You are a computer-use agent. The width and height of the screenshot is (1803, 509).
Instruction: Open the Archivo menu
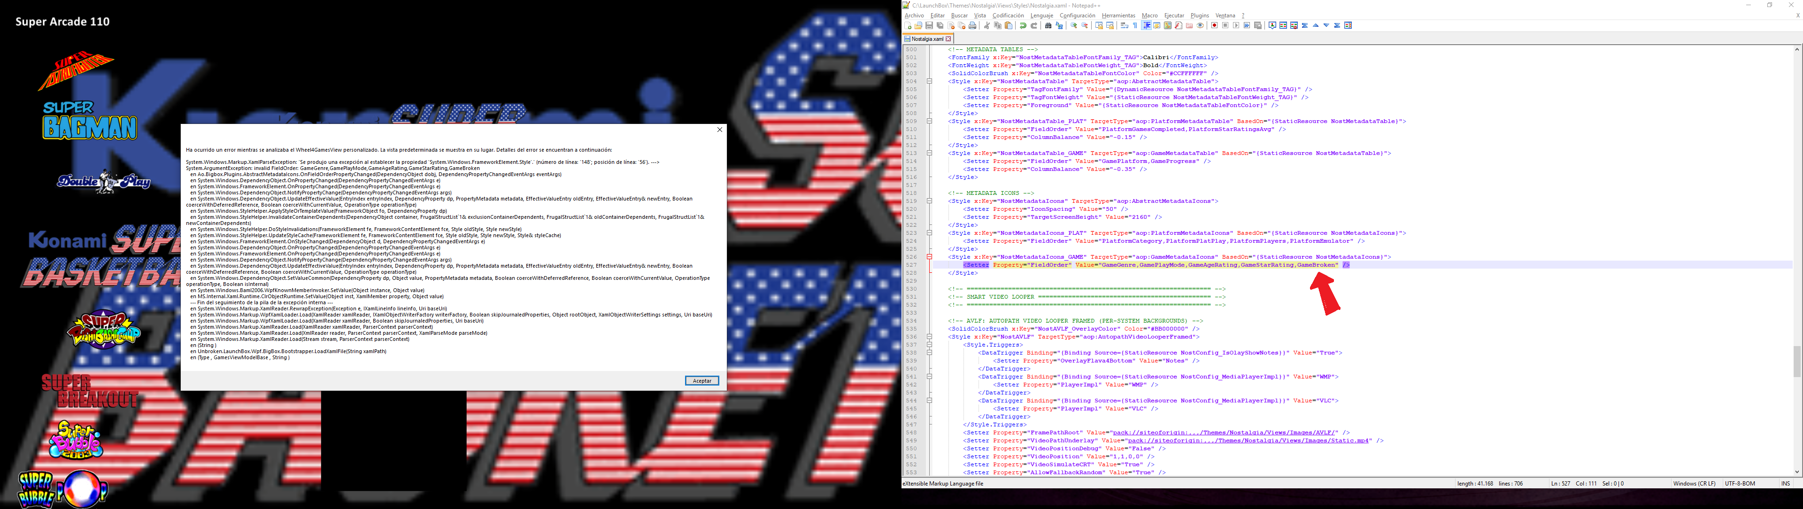[914, 15]
